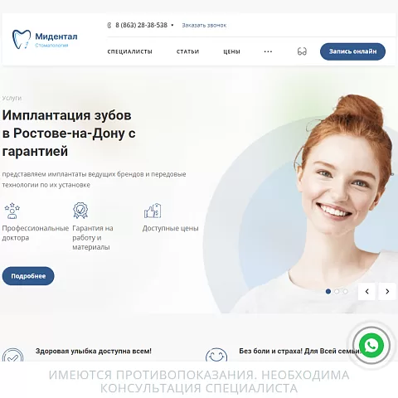Go to the previous slide arrow

pyautogui.click(x=366, y=291)
